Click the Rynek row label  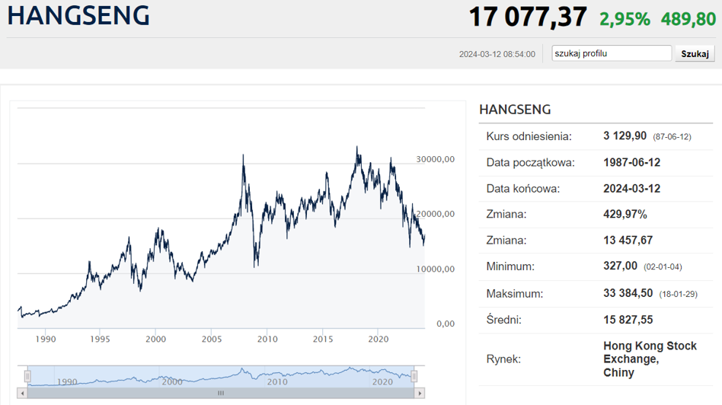click(503, 359)
